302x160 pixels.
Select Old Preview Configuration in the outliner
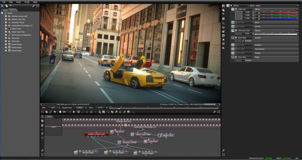click(21, 35)
